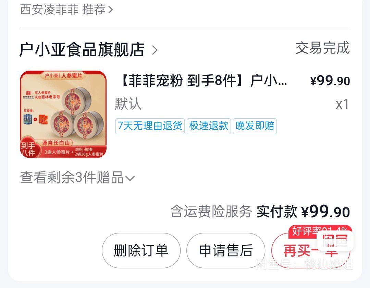Click the chevron after 推荐
This screenshot has width=370, height=288.
pos(110,10)
